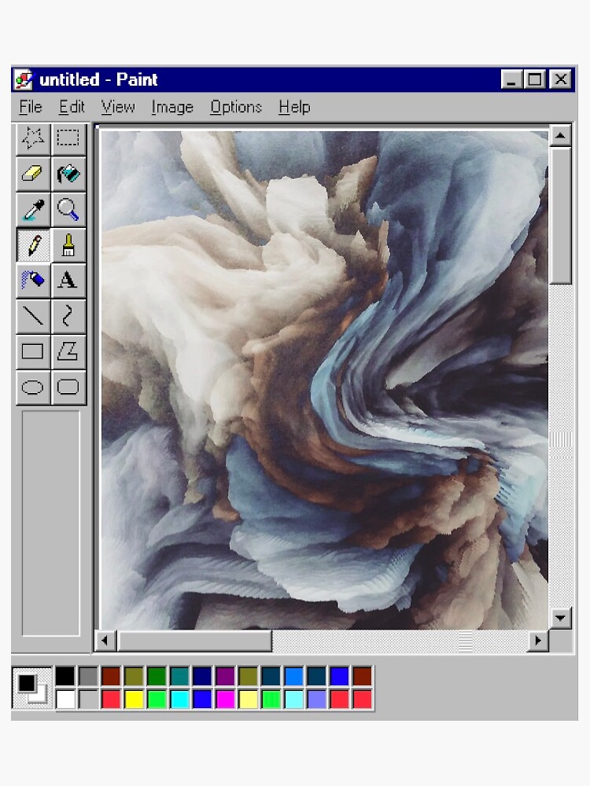Screen dimensions: 590x786
Task: Click the vertical scrollbar down arrow
Action: [560, 618]
